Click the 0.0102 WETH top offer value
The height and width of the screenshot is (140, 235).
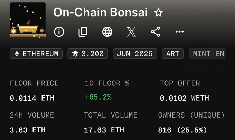pos(185,98)
